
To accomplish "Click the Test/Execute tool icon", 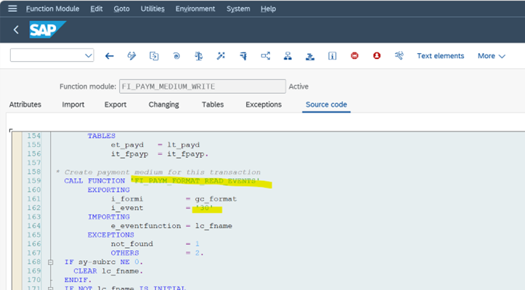I will [243, 56].
